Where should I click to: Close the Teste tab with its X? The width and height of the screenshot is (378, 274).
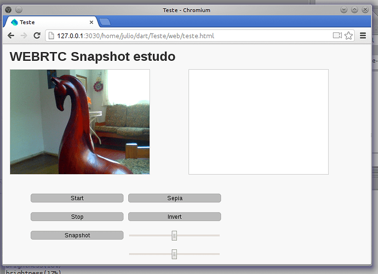point(91,22)
